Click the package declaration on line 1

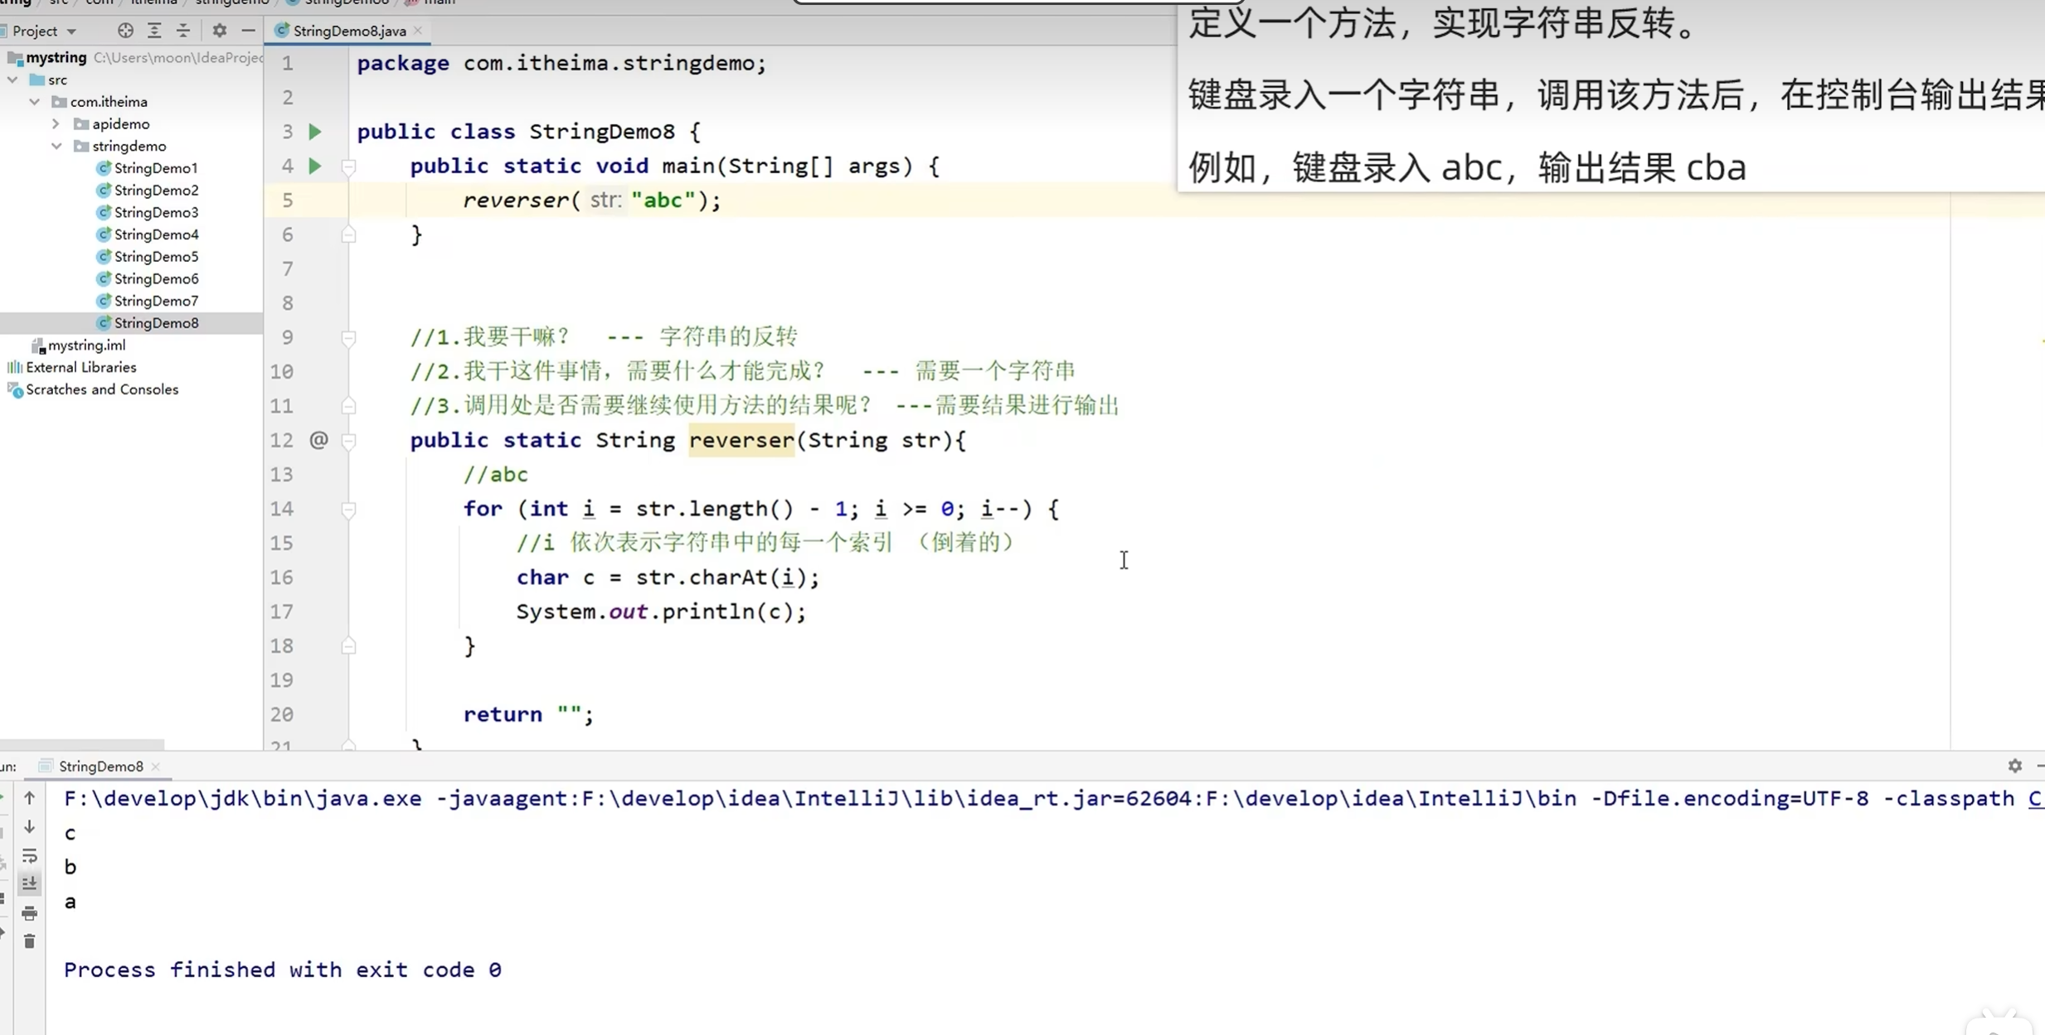point(561,64)
